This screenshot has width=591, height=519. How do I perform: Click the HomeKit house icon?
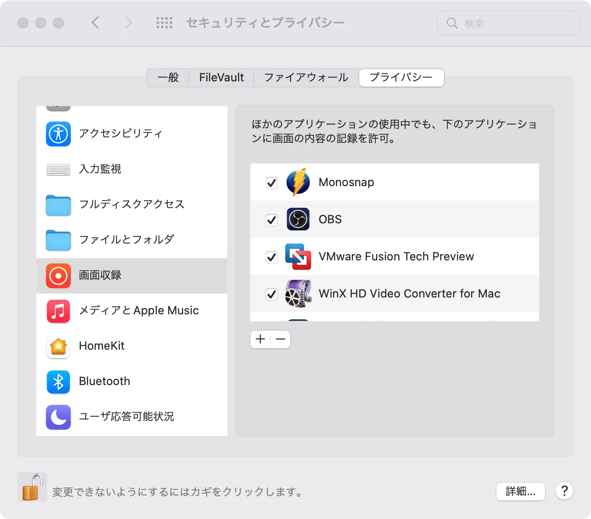point(58,347)
